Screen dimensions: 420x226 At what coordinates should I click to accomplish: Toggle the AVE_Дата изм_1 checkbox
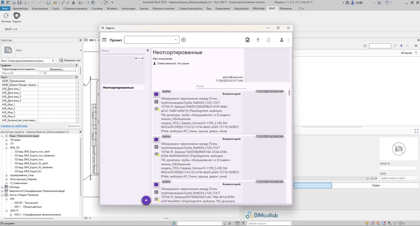77,89
